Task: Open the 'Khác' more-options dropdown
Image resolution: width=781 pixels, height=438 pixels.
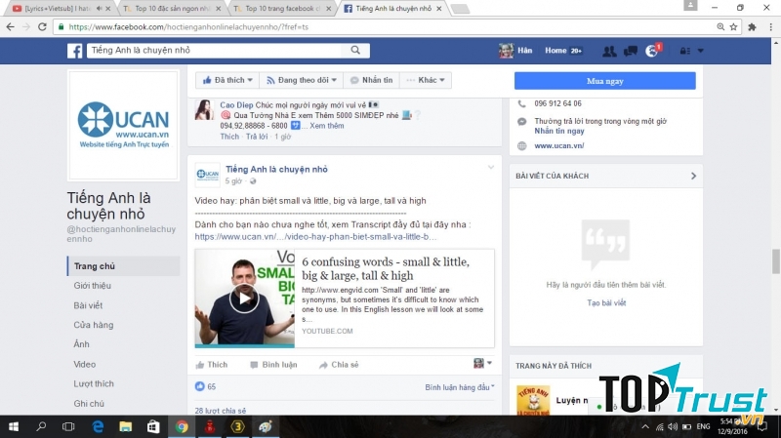Action: tap(428, 80)
